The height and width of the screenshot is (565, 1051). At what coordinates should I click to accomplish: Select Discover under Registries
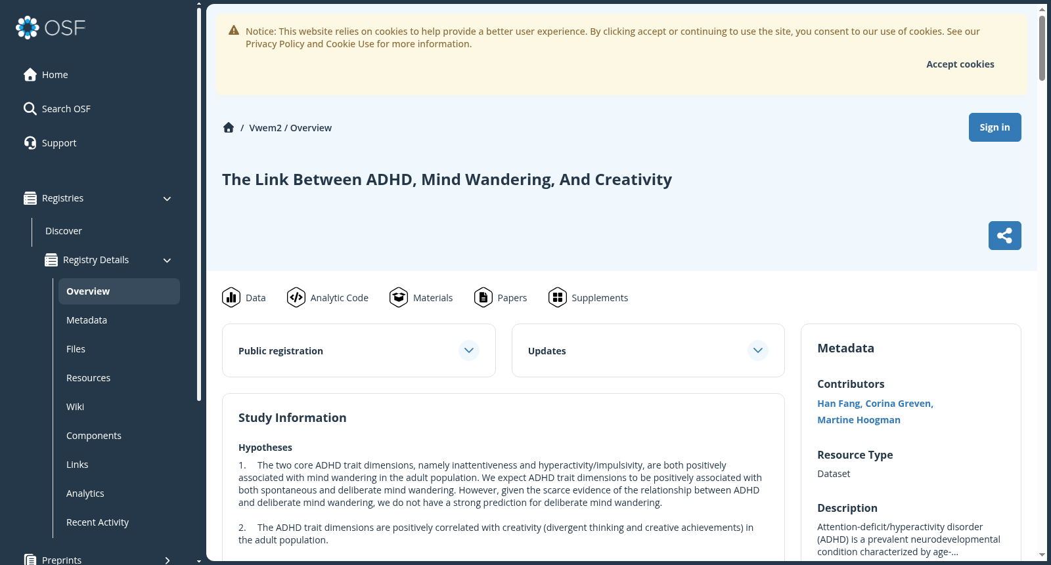tap(64, 231)
